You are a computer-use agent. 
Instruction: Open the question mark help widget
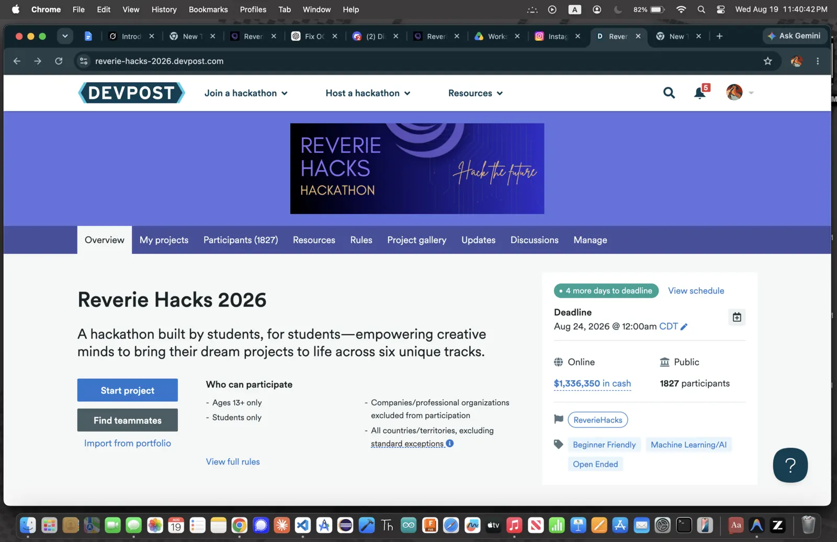(x=790, y=465)
